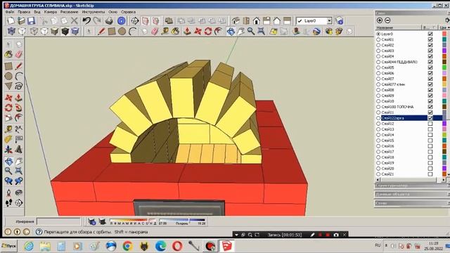Select the Move tool in top toolbar
The image size is (450, 253).
198,31
